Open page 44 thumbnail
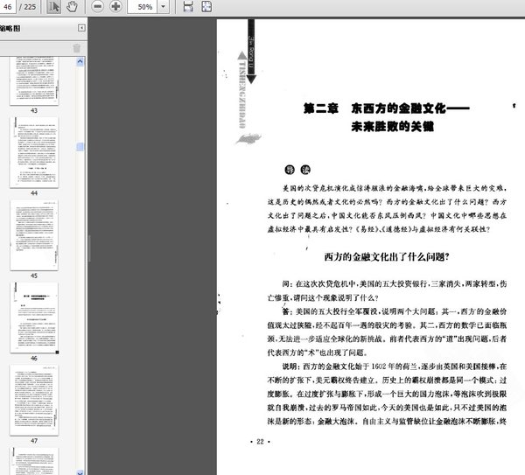The width and height of the screenshot is (525, 475). click(34, 152)
